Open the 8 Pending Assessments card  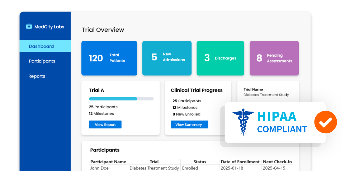point(274,58)
